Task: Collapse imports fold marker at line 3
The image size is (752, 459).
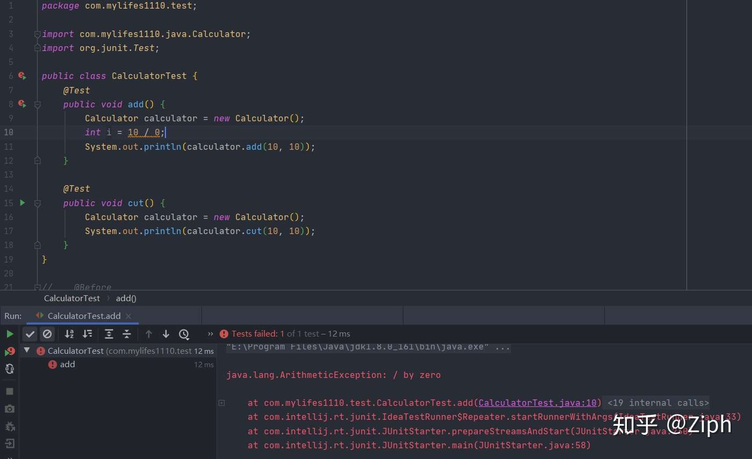Action: [x=38, y=34]
